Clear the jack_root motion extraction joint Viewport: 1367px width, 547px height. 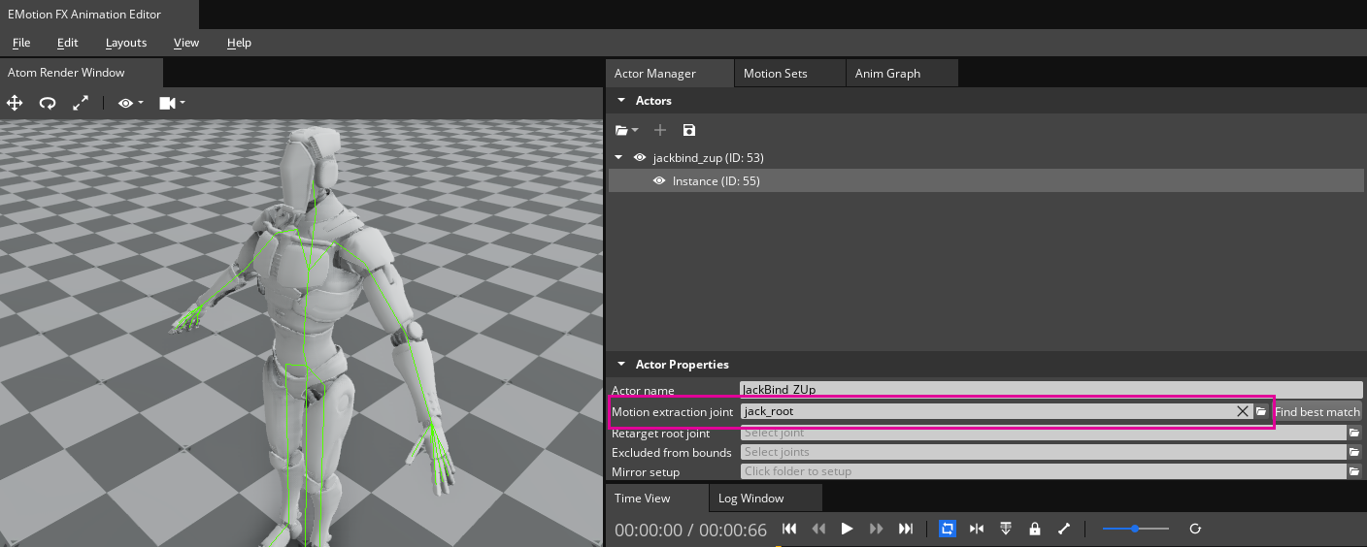click(1242, 411)
